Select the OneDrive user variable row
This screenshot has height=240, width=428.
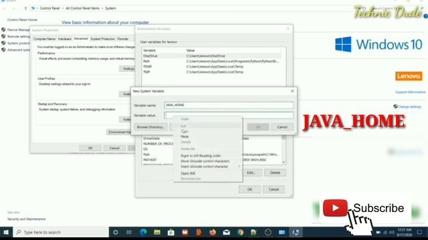(x=211, y=56)
